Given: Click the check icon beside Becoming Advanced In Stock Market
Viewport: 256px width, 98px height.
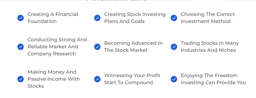Looking at the screenshot, I should (97, 47).
